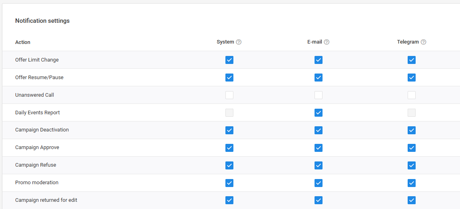
Task: Click the help icon next to Telegram
Action: (423, 42)
